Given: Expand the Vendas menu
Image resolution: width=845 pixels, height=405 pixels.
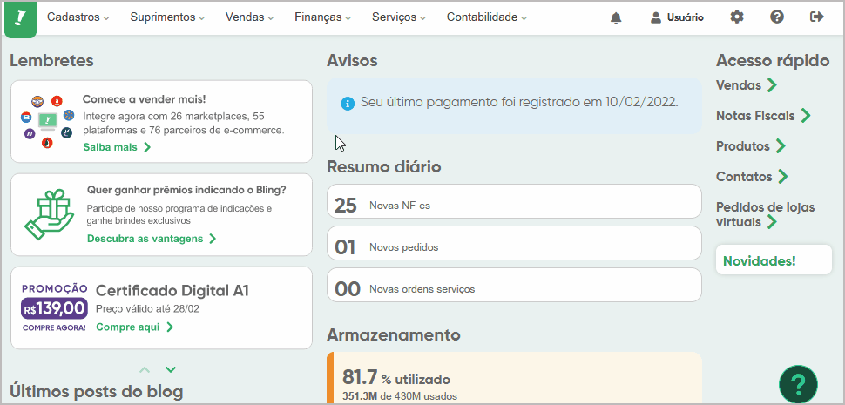Looking at the screenshot, I should click(x=249, y=17).
